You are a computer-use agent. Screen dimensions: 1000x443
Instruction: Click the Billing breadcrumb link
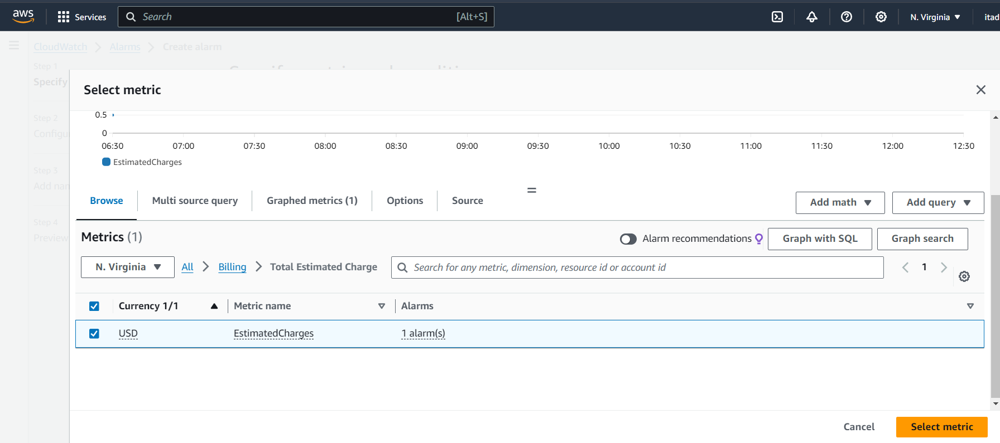pyautogui.click(x=232, y=267)
